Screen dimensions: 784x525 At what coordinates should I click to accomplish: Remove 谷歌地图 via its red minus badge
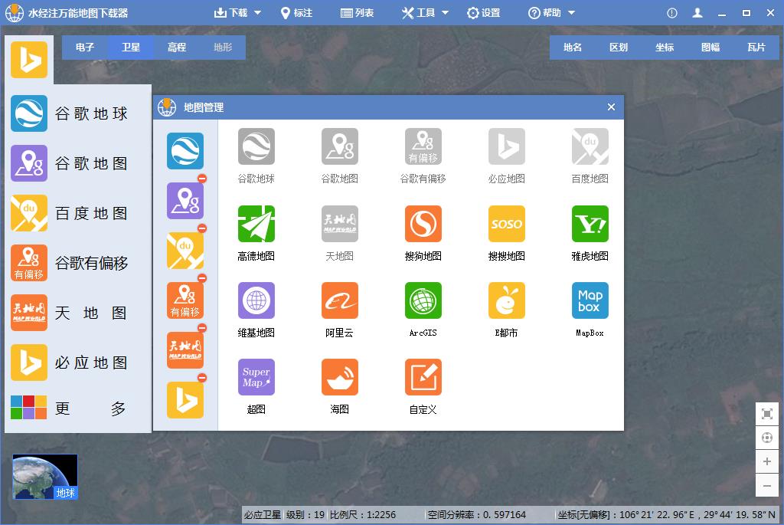[202, 179]
